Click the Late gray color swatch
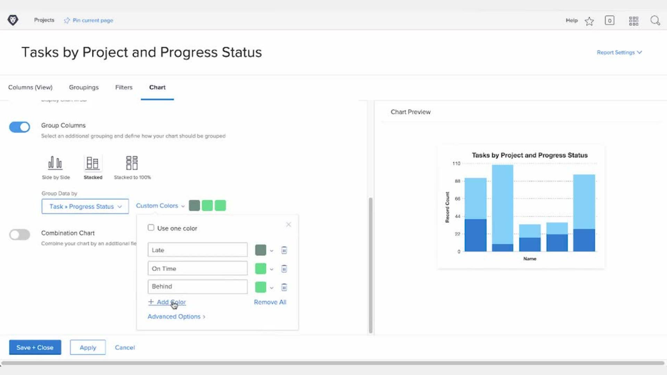667x375 pixels. click(x=261, y=250)
